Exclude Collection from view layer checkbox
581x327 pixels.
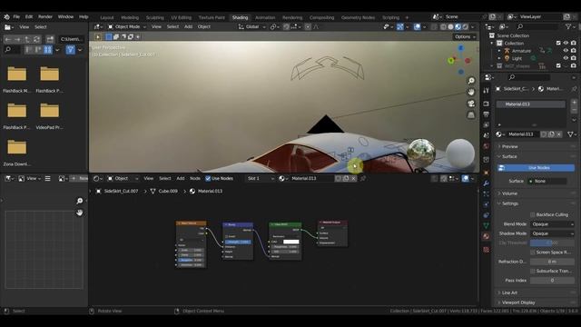pos(558,44)
